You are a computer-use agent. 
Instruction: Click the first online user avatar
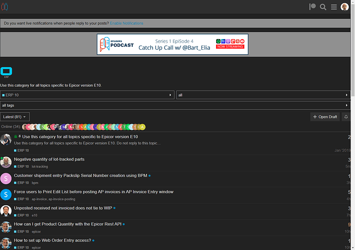25,127
